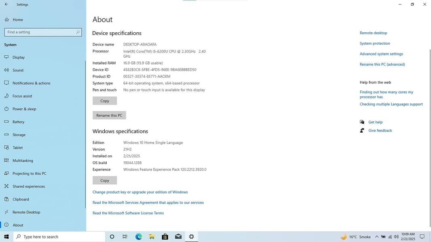
Task: Click Advanced system settings link
Action: 381,54
